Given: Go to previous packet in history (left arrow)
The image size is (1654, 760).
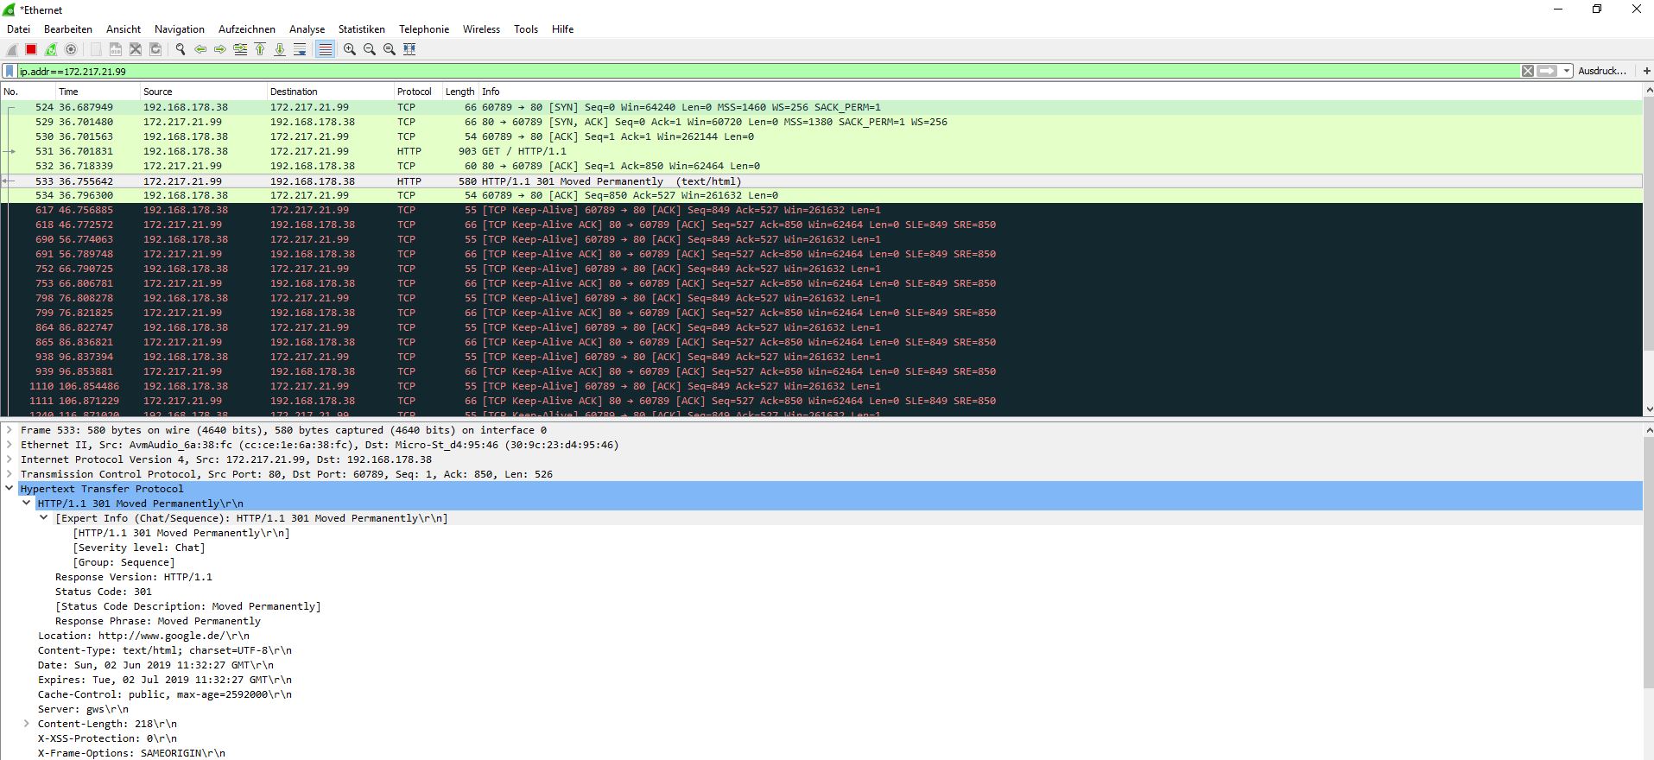Looking at the screenshot, I should (200, 49).
